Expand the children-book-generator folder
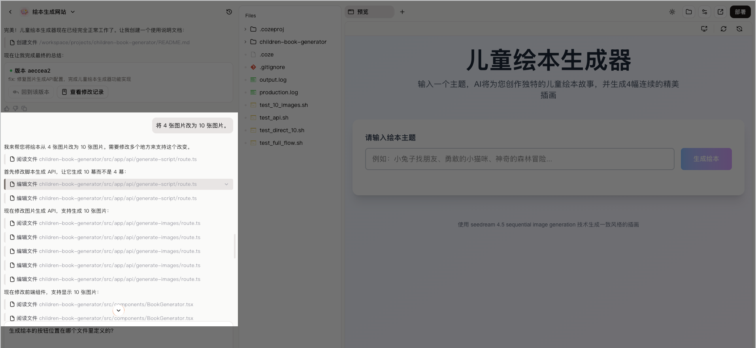The image size is (756, 348). coord(245,42)
